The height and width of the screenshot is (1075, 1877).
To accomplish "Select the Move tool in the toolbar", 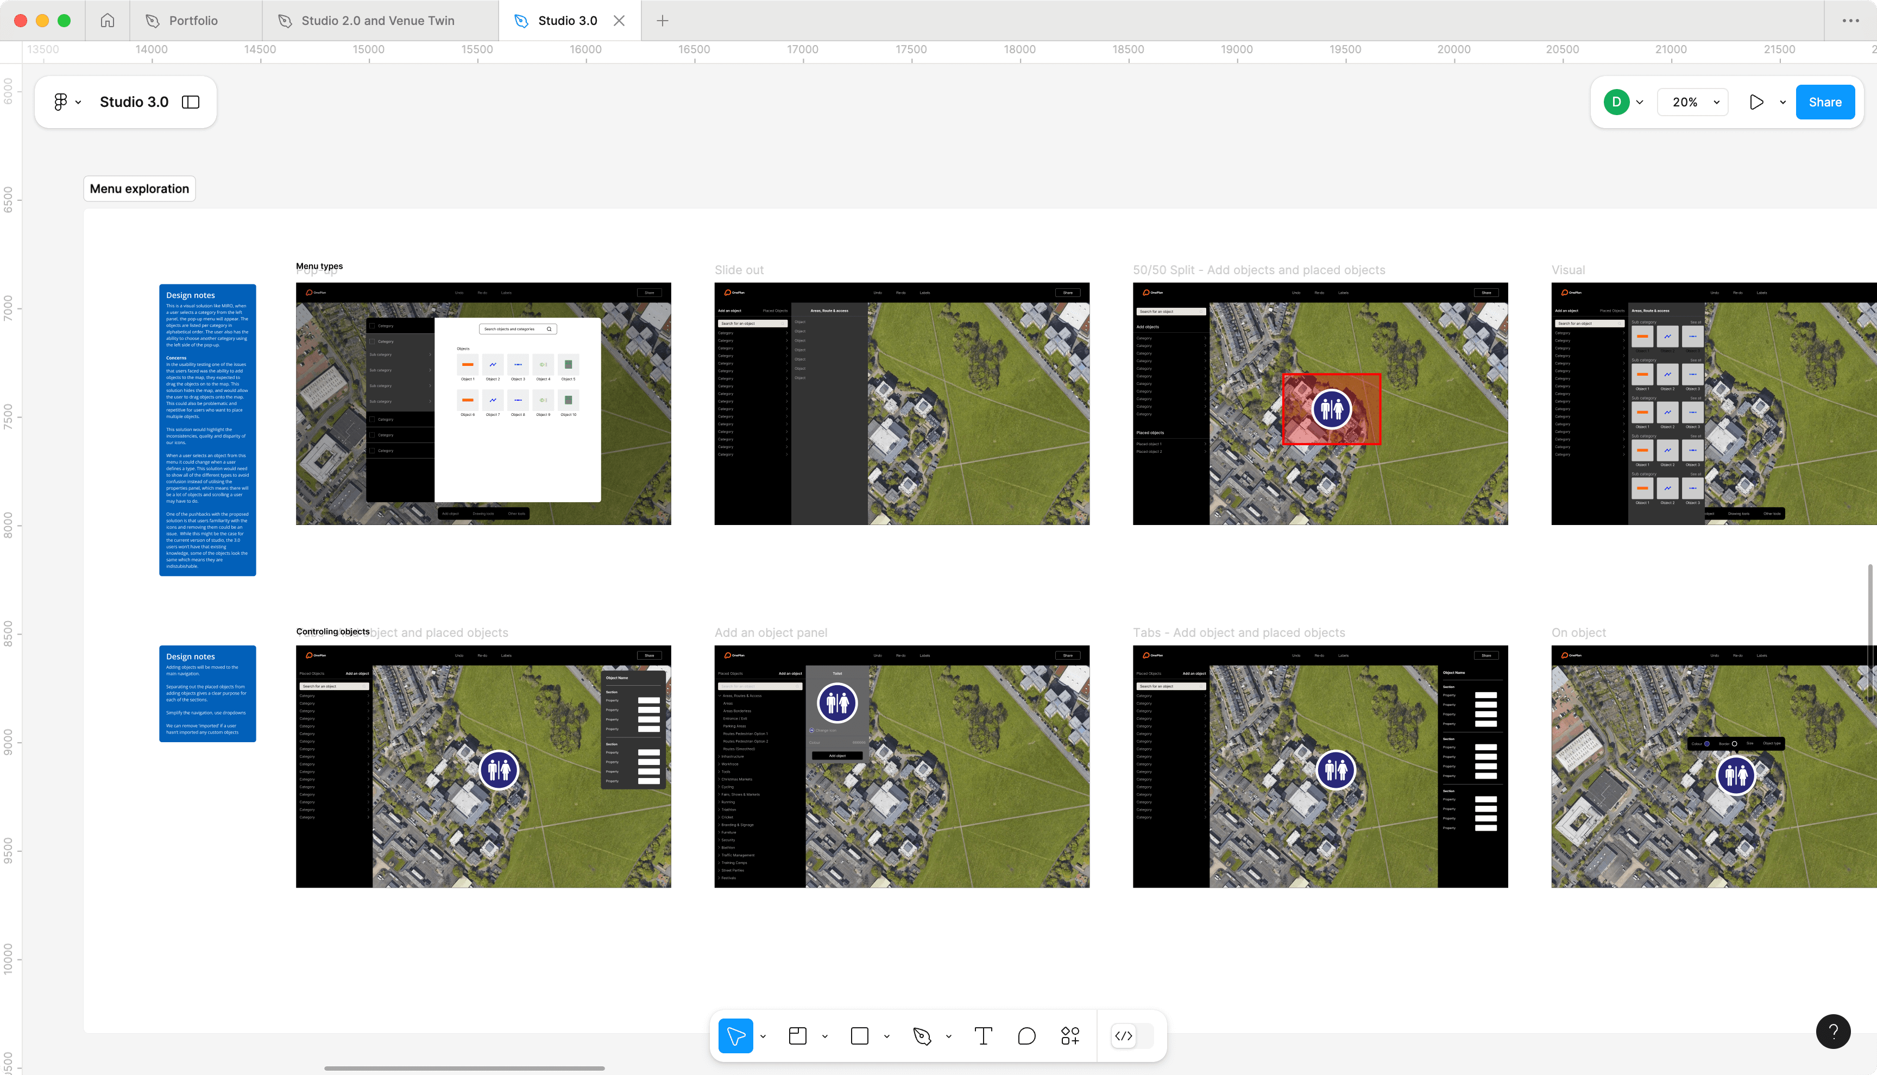I will (x=735, y=1036).
